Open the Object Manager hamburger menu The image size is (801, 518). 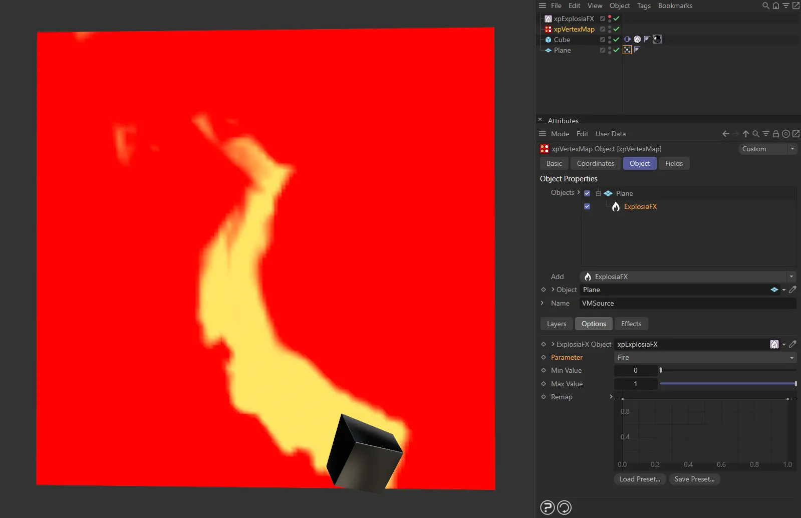[x=542, y=6]
